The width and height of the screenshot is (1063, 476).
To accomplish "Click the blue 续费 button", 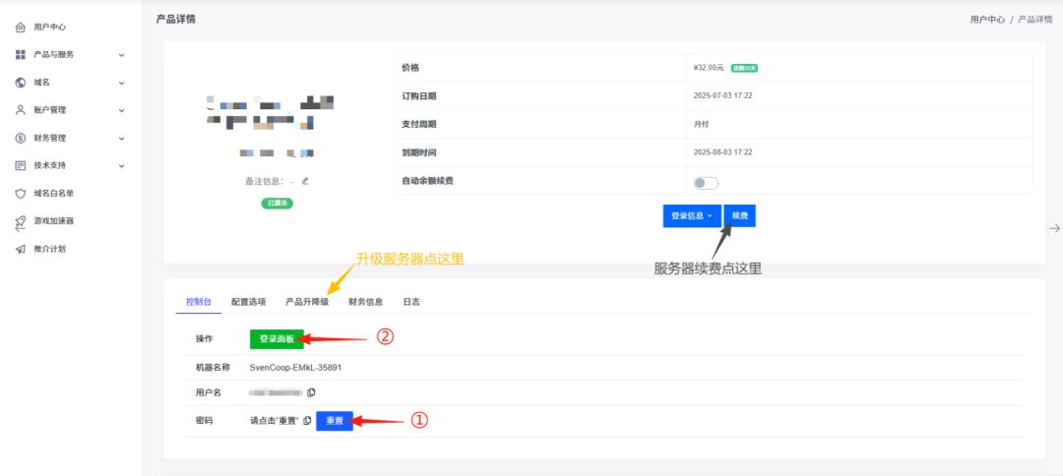I will pos(739,216).
